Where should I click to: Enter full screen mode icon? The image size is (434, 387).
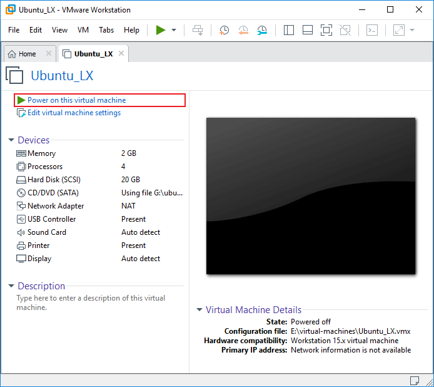[326, 30]
